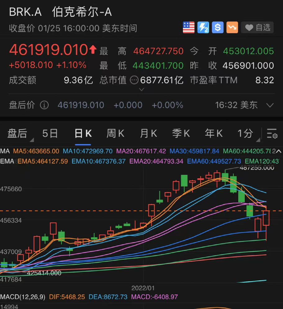Toggle 自选 to add stock to watchlist
Screen dimensions: 283x309
pyautogui.click(x=258, y=27)
